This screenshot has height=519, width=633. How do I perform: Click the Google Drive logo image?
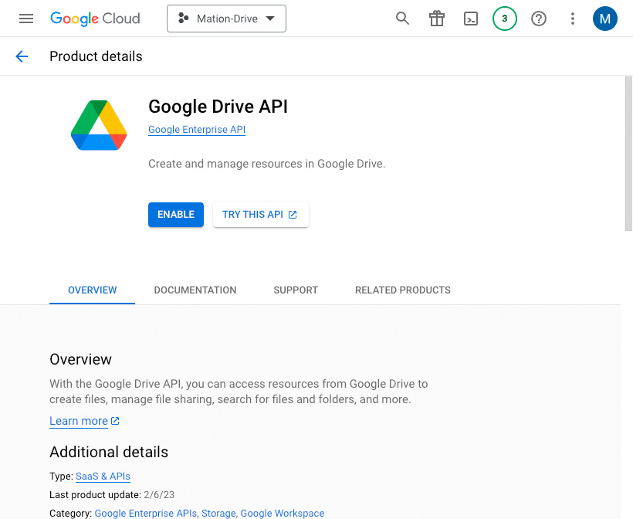(99, 125)
